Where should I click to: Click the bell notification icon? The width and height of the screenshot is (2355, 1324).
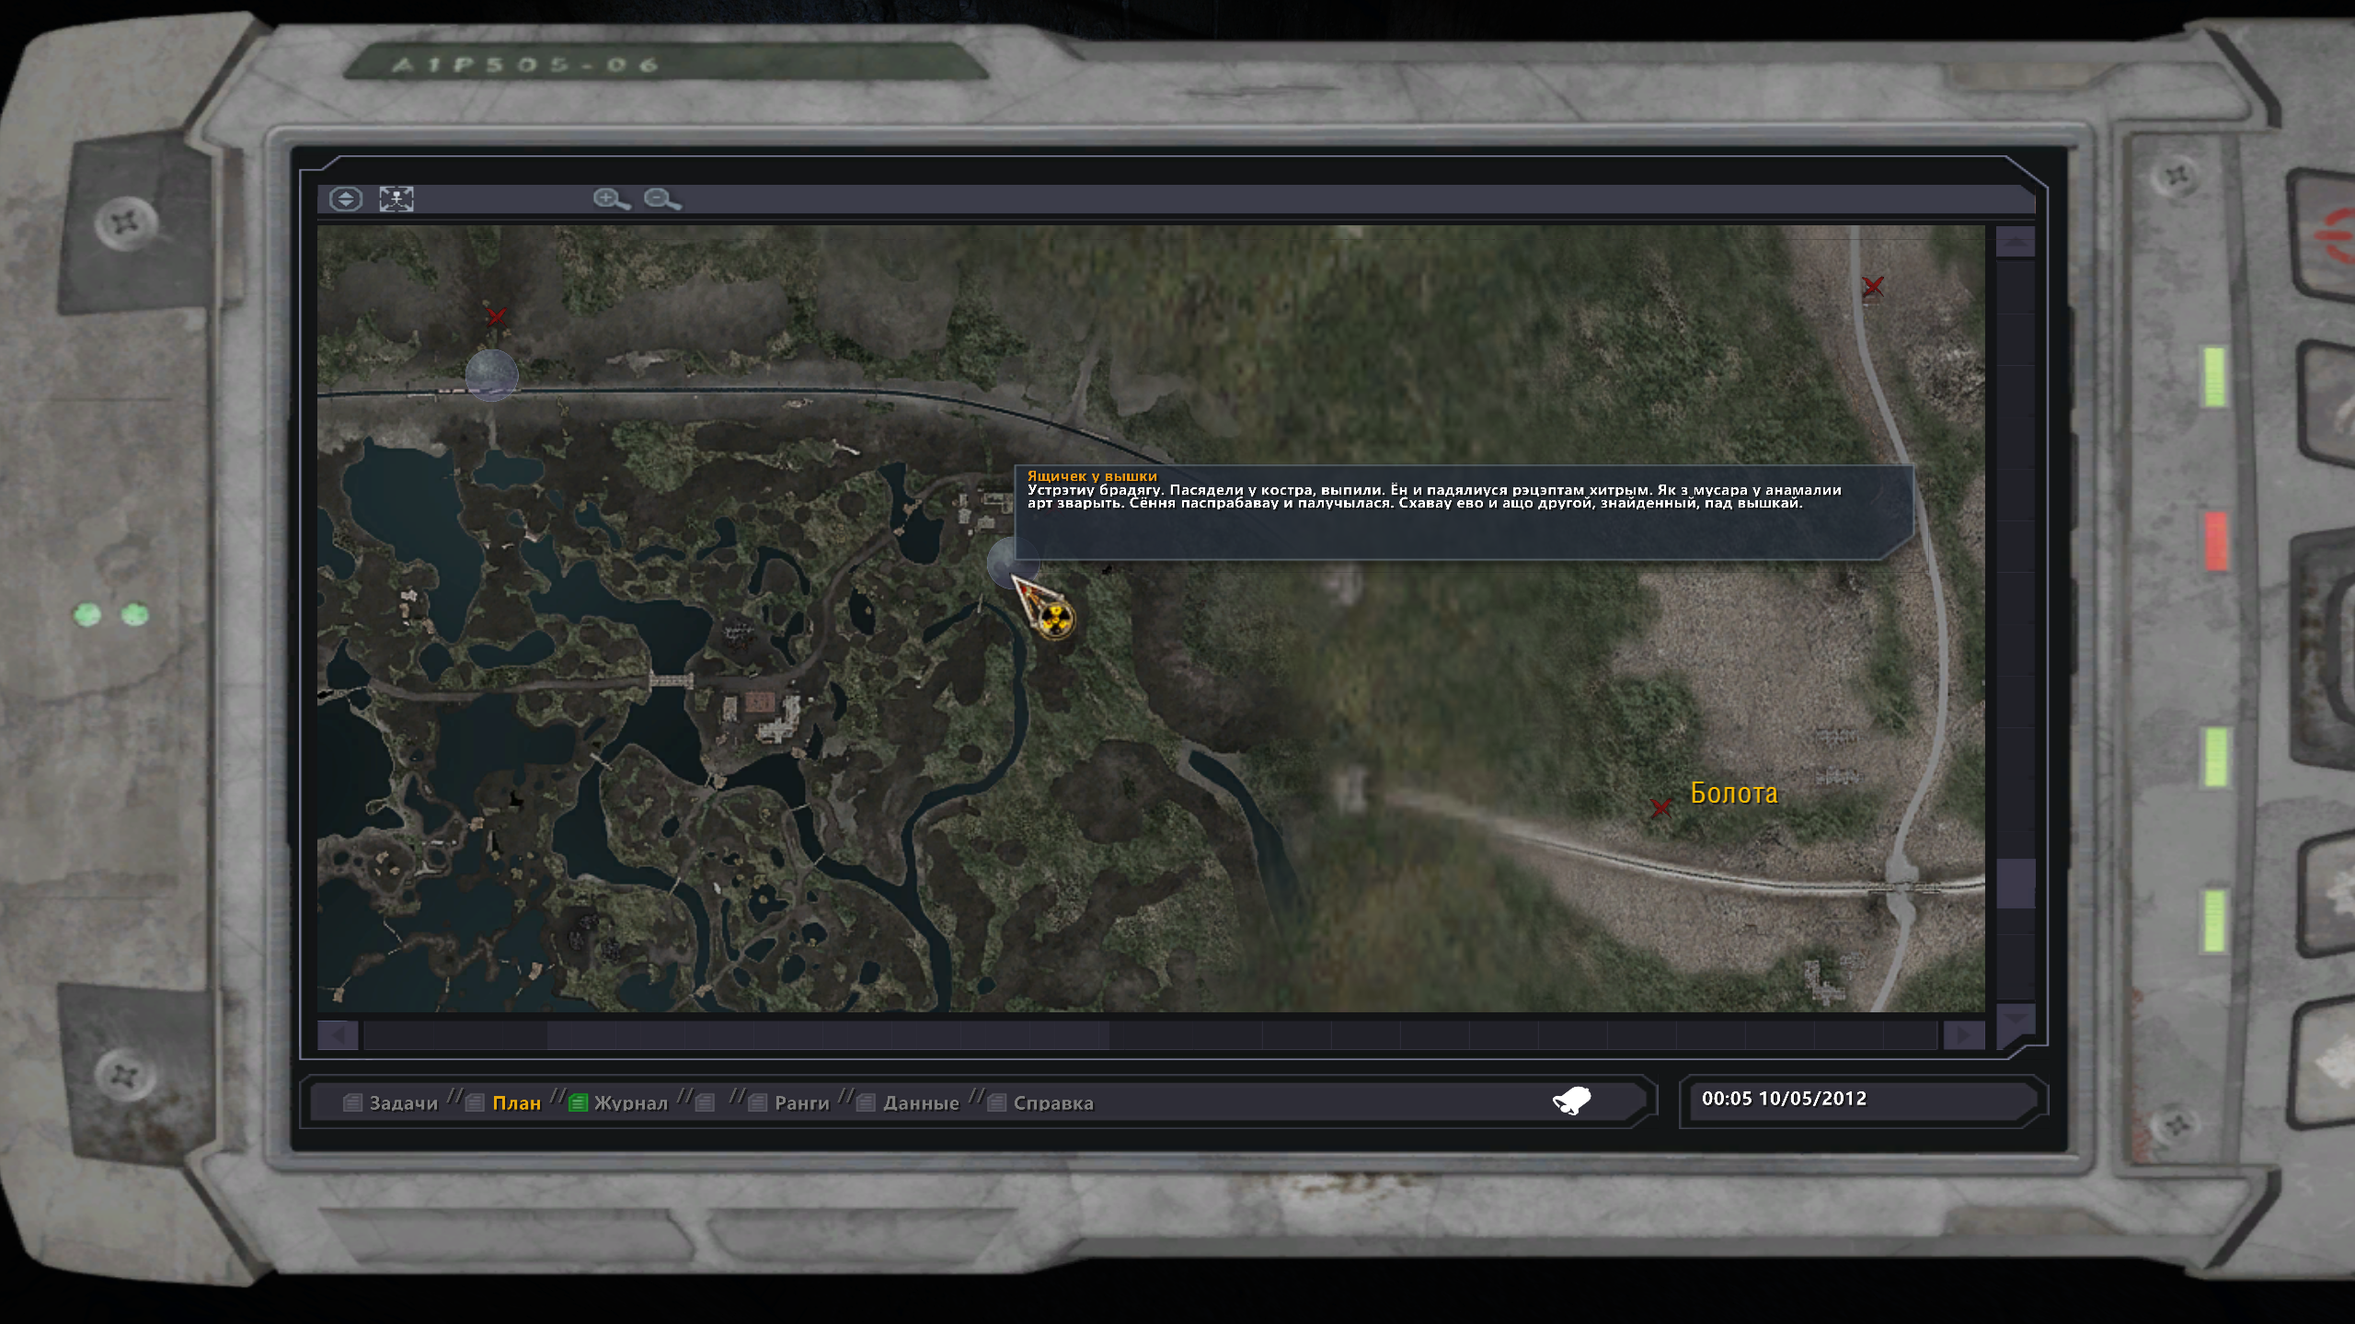coord(1572,1101)
